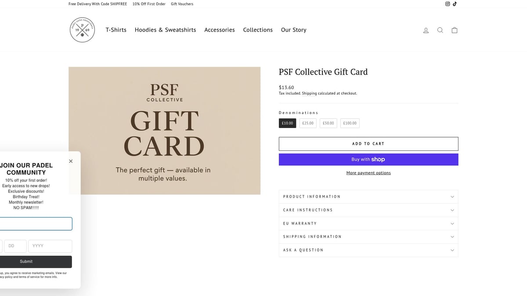Select the £100.00 denomination
The image size is (527, 296).
350,123
